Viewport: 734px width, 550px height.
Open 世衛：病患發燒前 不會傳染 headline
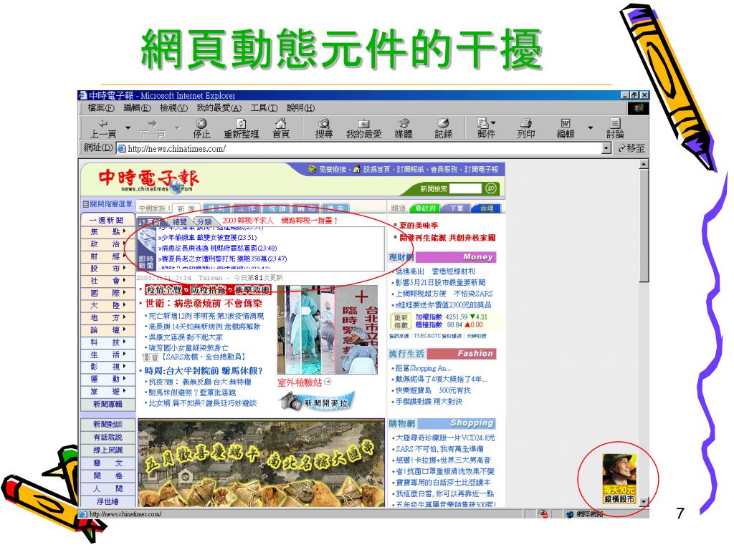click(x=204, y=304)
